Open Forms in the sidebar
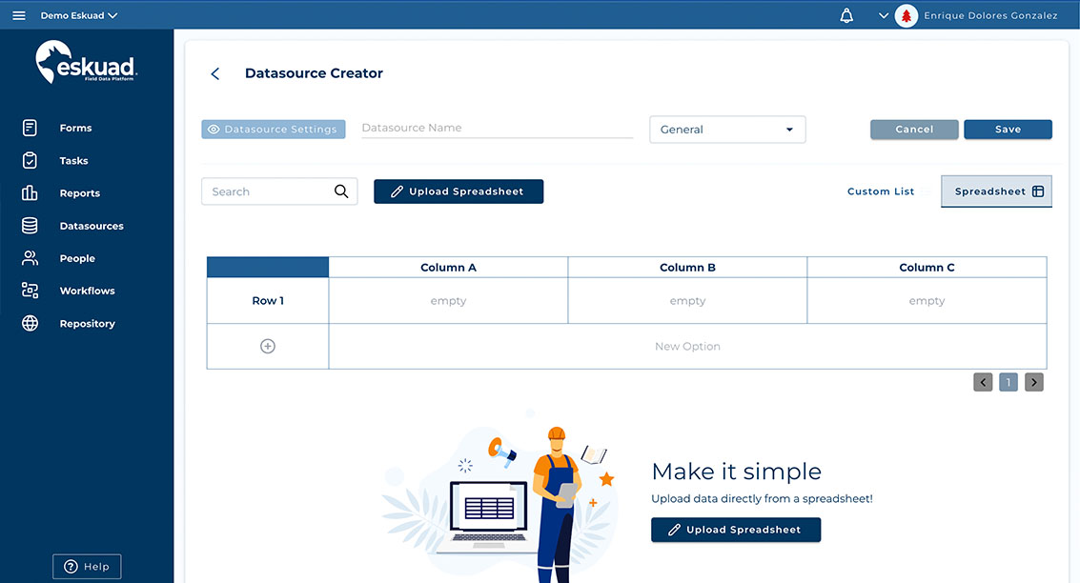 [x=75, y=128]
